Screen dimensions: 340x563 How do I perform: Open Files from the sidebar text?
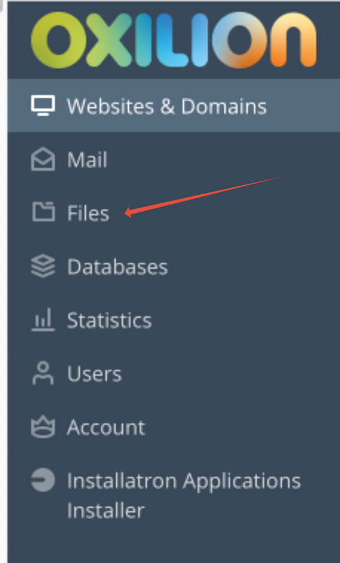[x=88, y=212]
